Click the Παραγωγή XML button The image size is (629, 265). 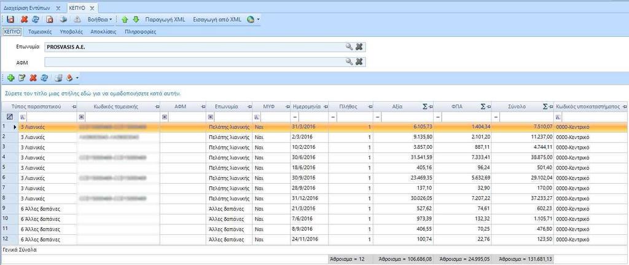click(165, 19)
